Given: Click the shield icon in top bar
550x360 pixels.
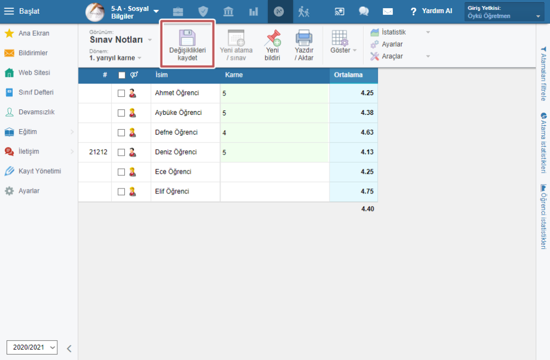Looking at the screenshot, I should pos(203,12).
